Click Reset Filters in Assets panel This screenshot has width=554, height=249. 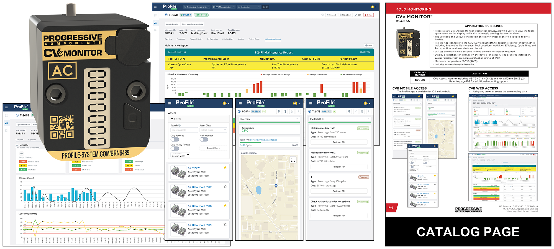point(213,148)
